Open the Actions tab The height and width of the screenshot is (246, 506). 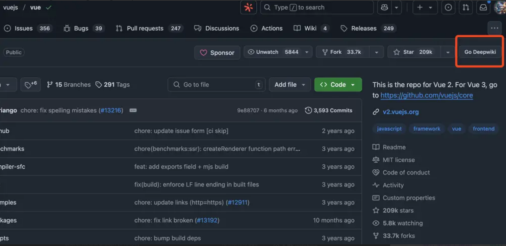tap(267, 28)
